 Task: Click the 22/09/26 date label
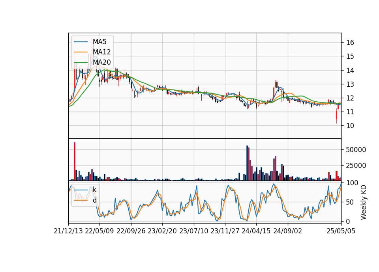tap(131, 231)
